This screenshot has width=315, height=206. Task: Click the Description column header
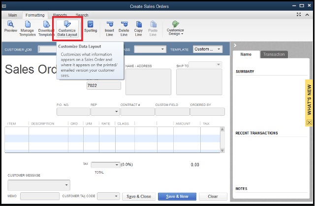(42, 124)
